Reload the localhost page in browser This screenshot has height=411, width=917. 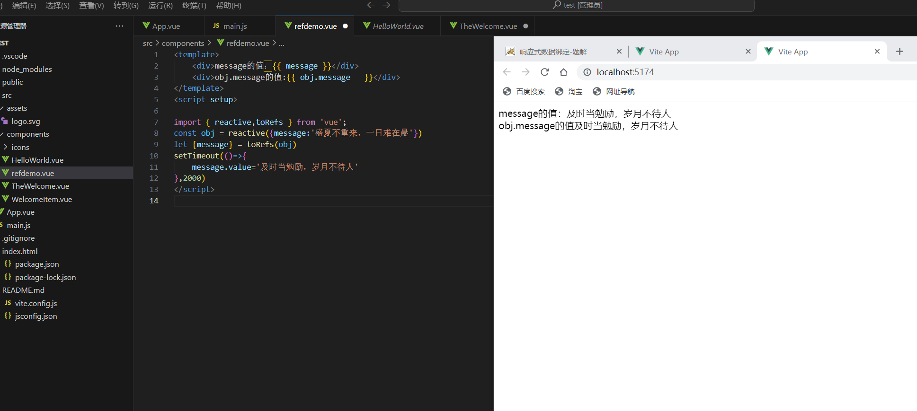pyautogui.click(x=544, y=72)
